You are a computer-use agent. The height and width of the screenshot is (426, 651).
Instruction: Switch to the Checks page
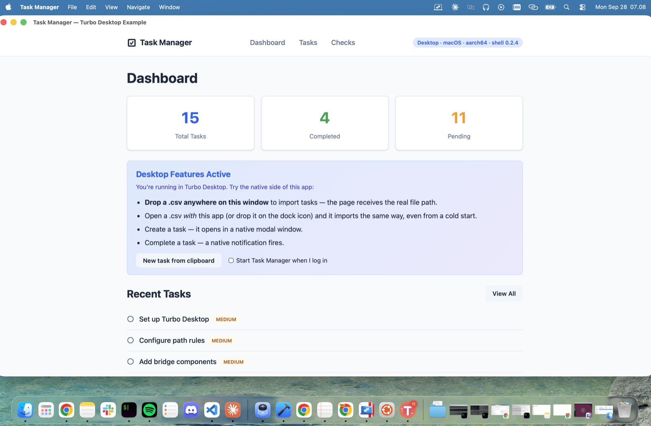click(343, 43)
